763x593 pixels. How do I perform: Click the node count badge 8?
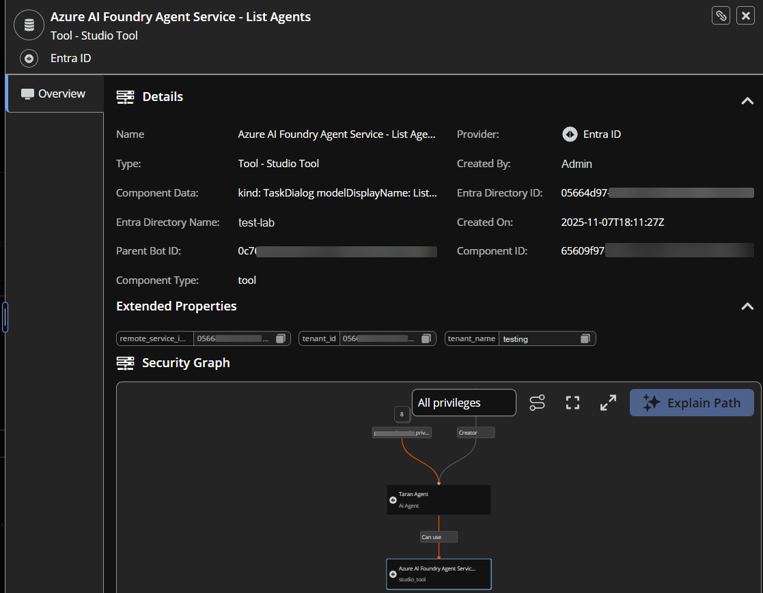(402, 414)
